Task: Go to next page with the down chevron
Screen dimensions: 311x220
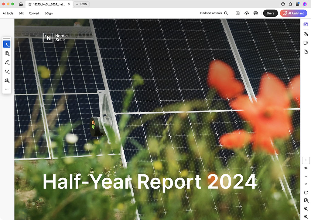Action: (306, 184)
